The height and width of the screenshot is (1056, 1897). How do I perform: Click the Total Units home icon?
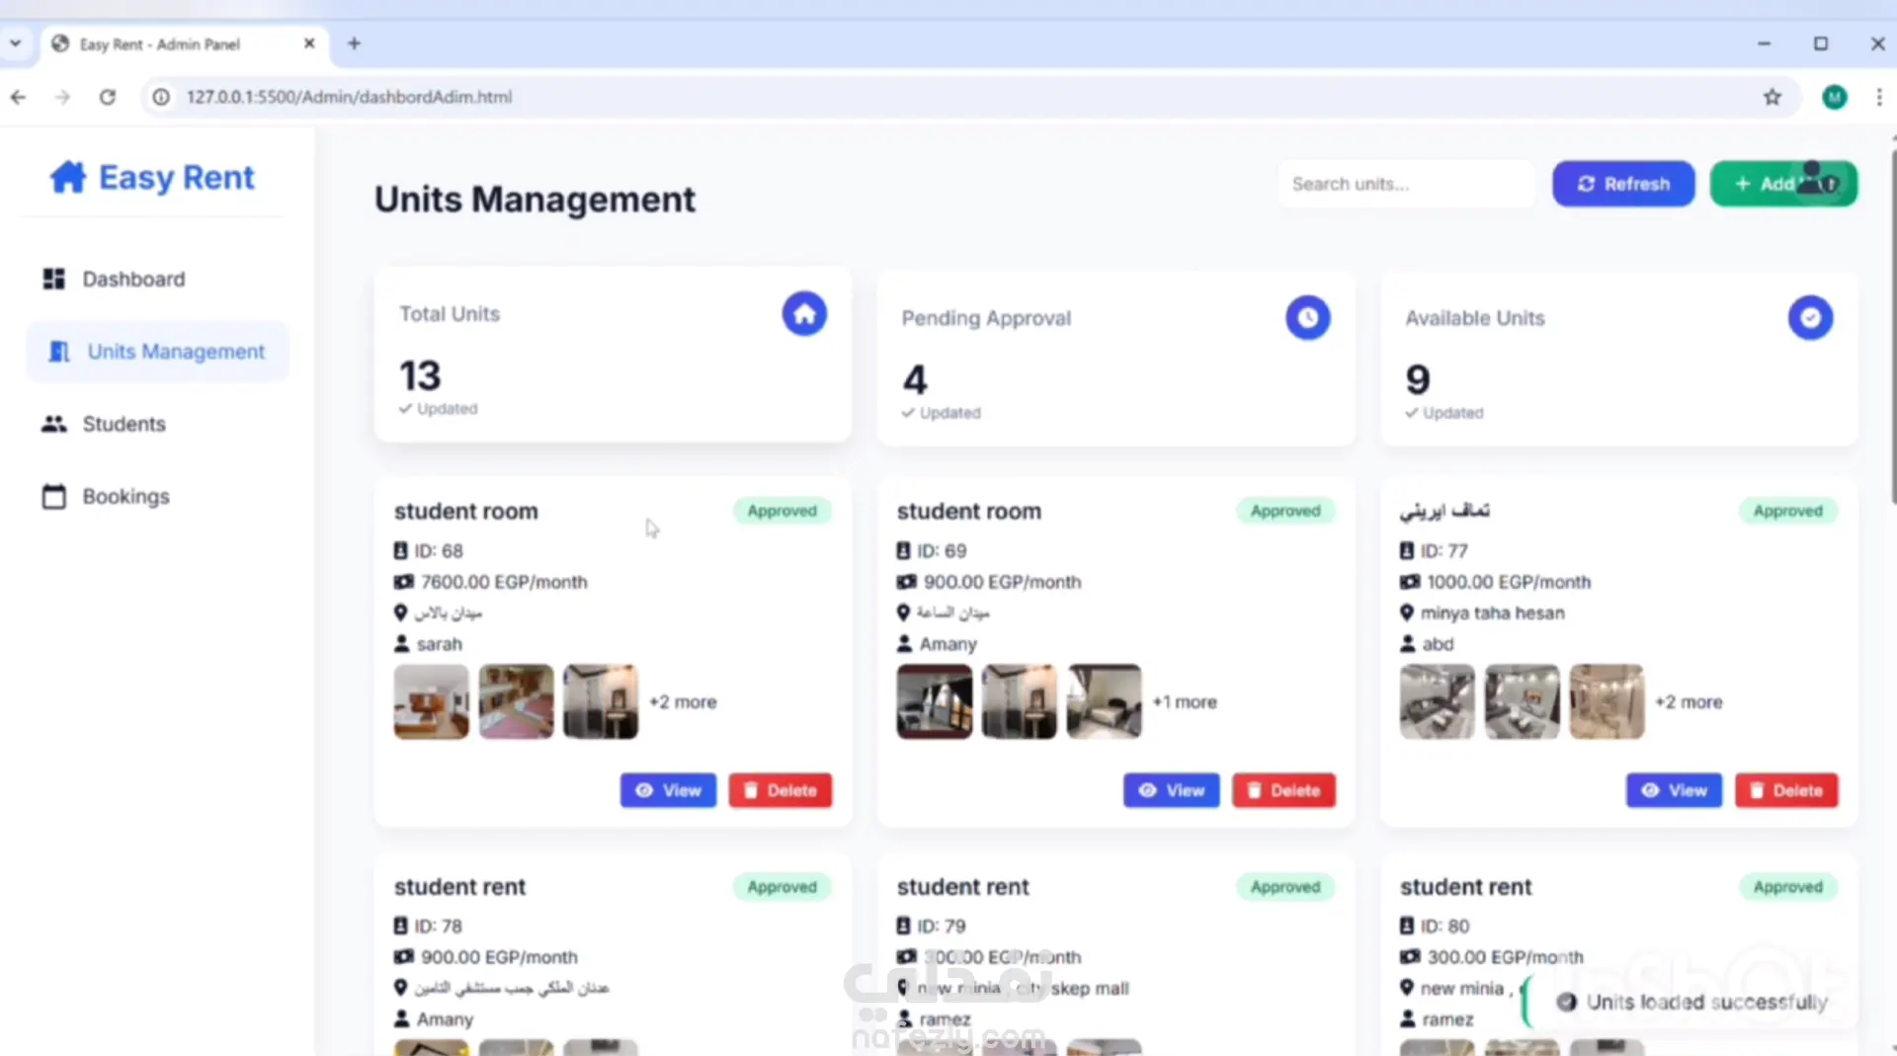click(804, 314)
